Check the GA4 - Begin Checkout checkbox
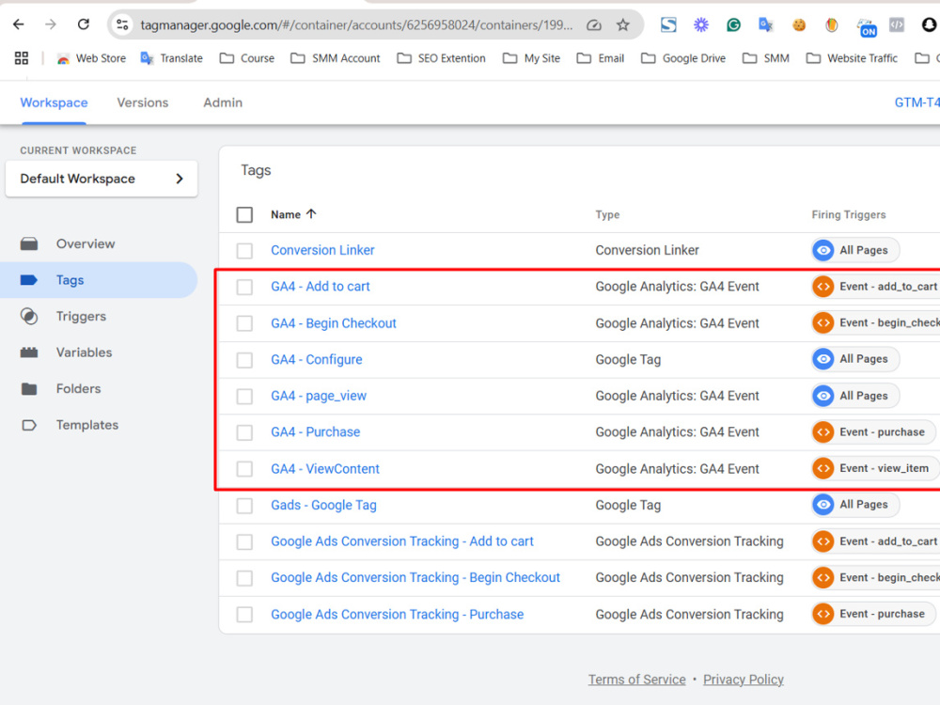Screen dimensions: 940x705 coord(244,323)
